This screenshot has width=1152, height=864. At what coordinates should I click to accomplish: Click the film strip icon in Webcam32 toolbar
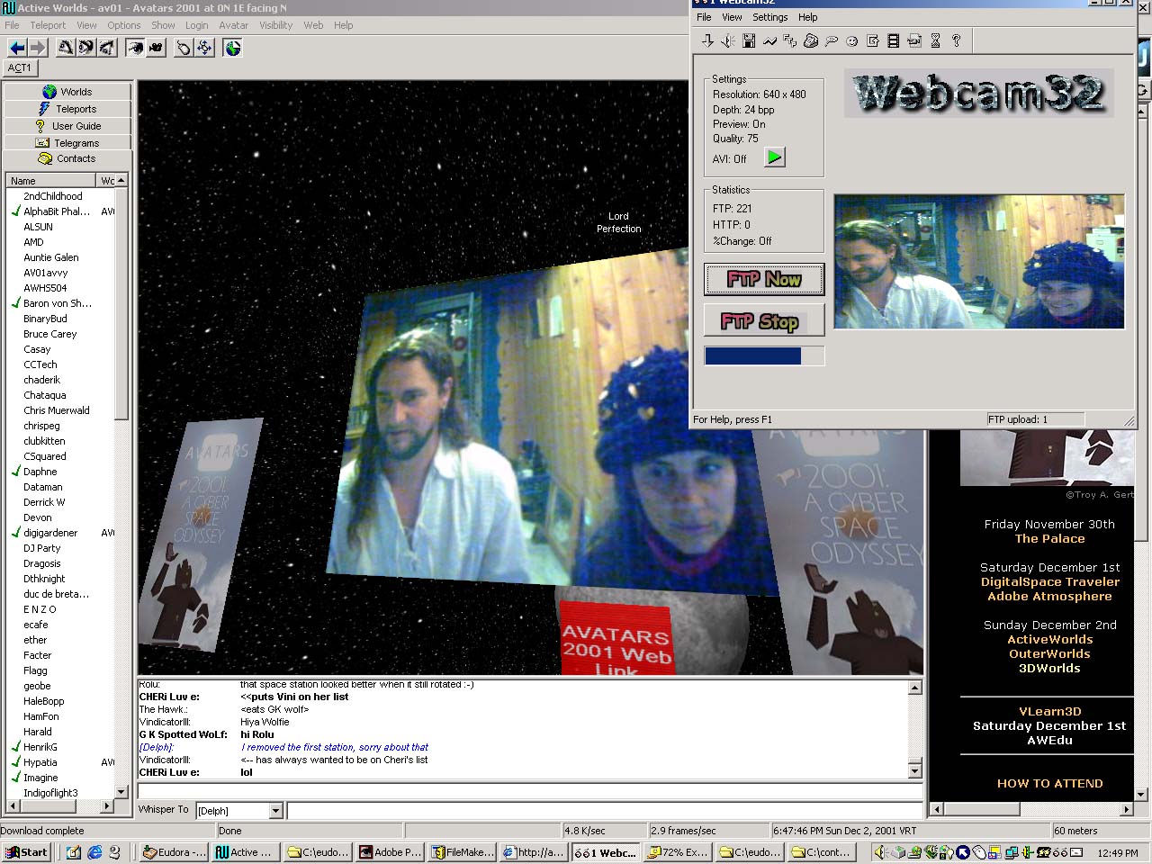[x=894, y=40]
